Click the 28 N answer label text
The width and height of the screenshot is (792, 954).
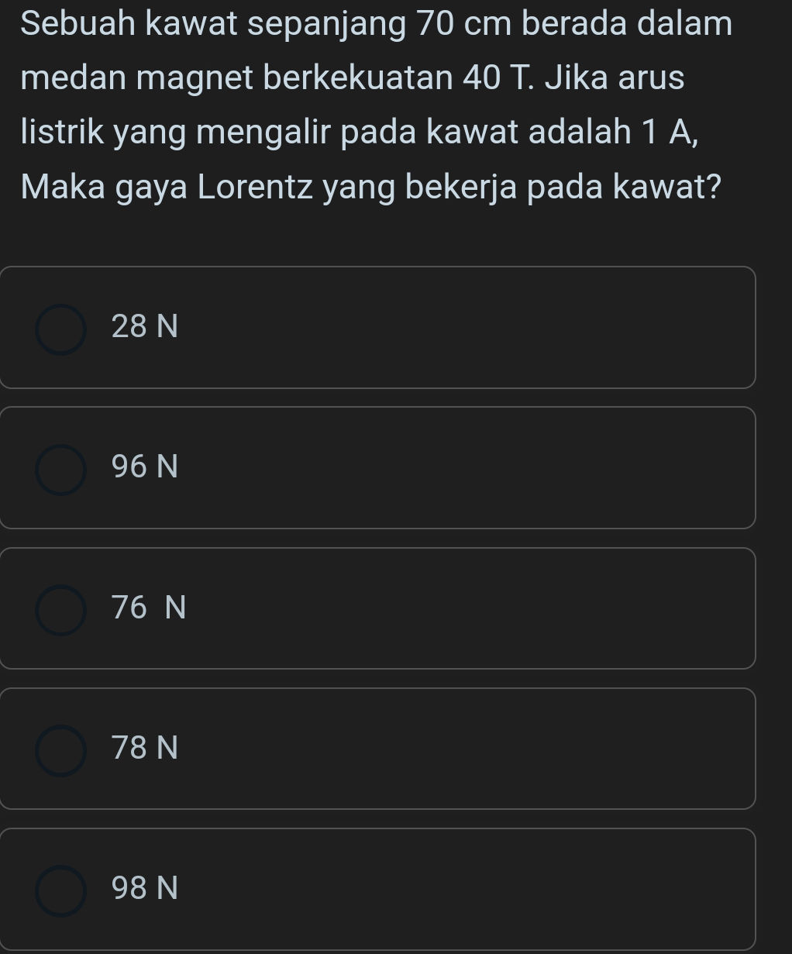click(x=144, y=327)
